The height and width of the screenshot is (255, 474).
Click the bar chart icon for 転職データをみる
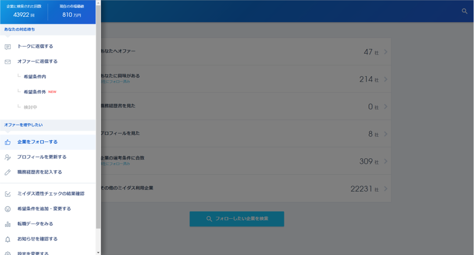(8, 224)
